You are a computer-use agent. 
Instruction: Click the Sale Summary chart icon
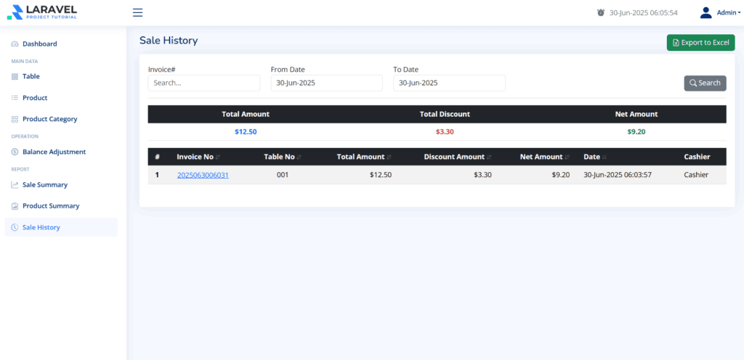[15, 185]
